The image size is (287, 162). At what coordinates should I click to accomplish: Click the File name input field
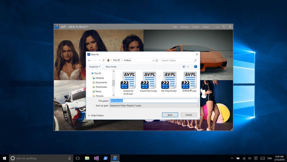coord(154,101)
